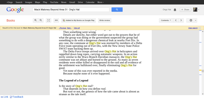The image size is (204, 99).
Task: Open account dropdown arrow beside avatar
Action: click(x=199, y=9)
